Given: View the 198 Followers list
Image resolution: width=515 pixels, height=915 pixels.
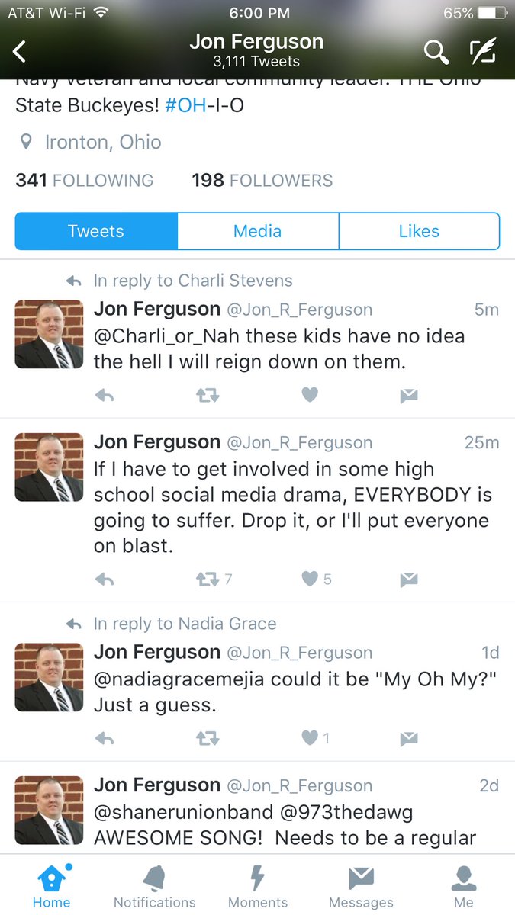Looking at the screenshot, I should point(262,181).
